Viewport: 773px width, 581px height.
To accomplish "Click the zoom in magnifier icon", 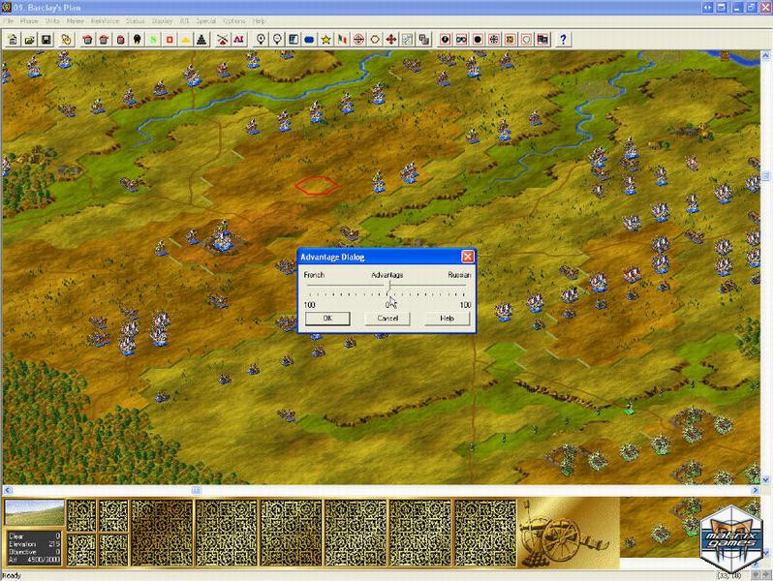I will 261,40.
